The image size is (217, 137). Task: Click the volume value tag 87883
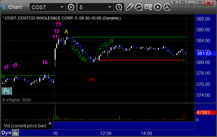click(206, 112)
